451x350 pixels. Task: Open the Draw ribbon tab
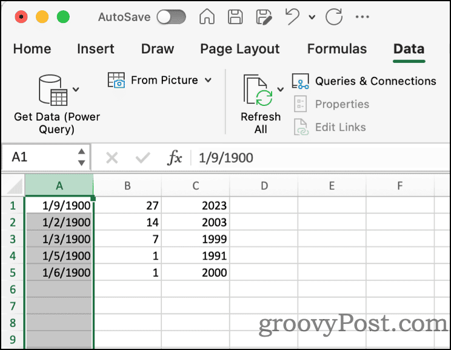click(158, 49)
